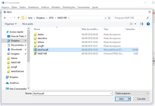Select the progR folder icon in file list

coord(35,46)
